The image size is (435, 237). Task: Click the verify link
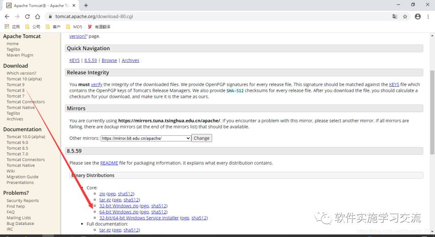click(x=97, y=84)
